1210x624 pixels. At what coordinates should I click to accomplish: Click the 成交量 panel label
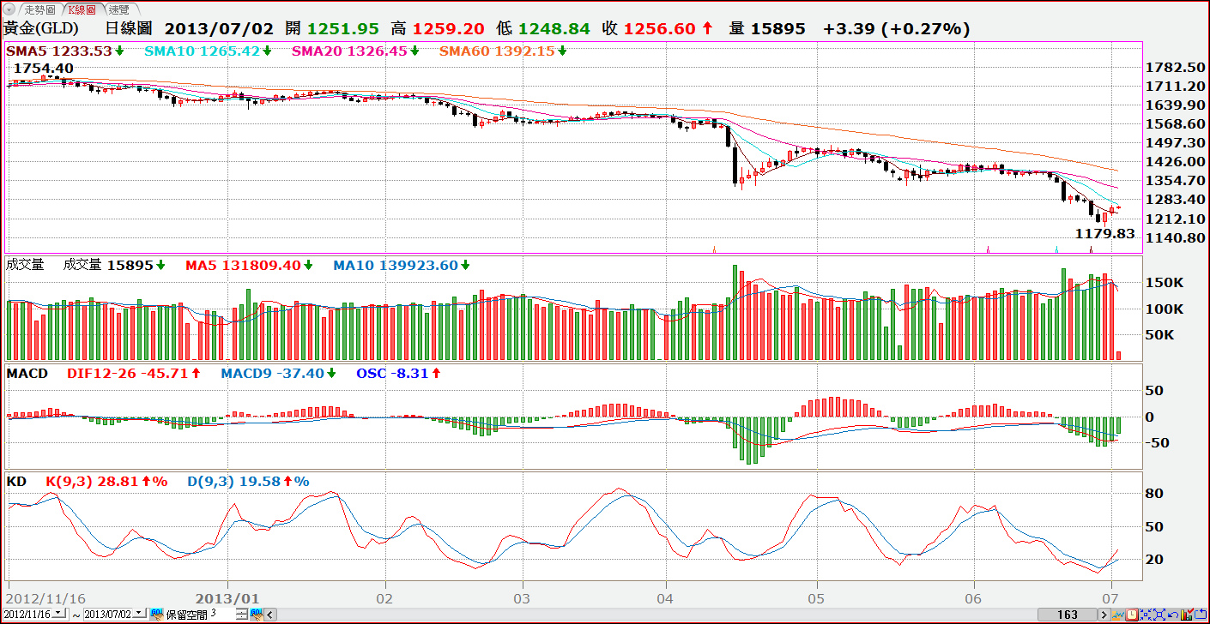point(25,265)
